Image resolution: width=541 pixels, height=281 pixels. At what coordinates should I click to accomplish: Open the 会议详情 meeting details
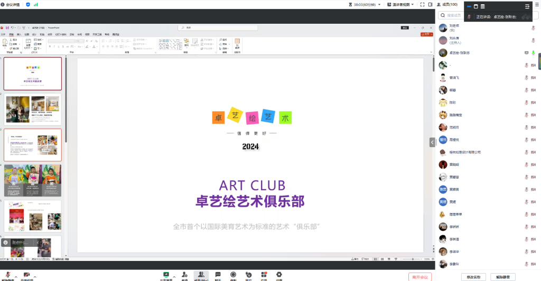(10, 4)
